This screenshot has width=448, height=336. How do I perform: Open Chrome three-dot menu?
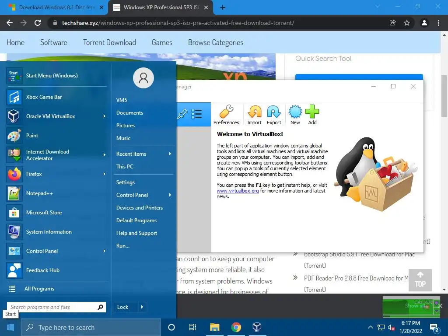tap(438, 23)
